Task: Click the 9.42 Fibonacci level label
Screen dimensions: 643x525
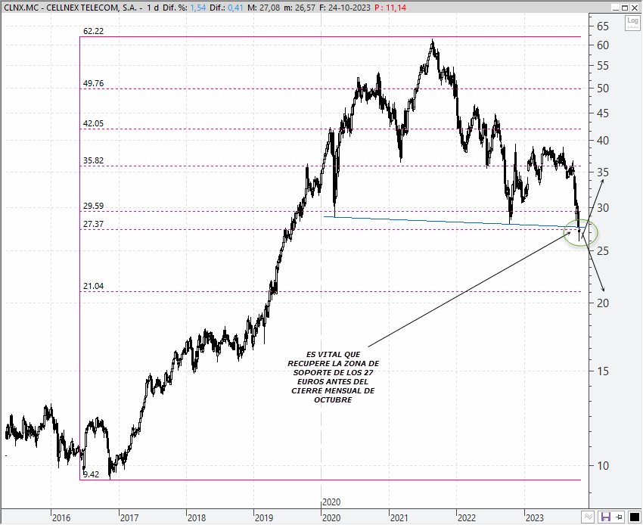Action: coord(91,474)
